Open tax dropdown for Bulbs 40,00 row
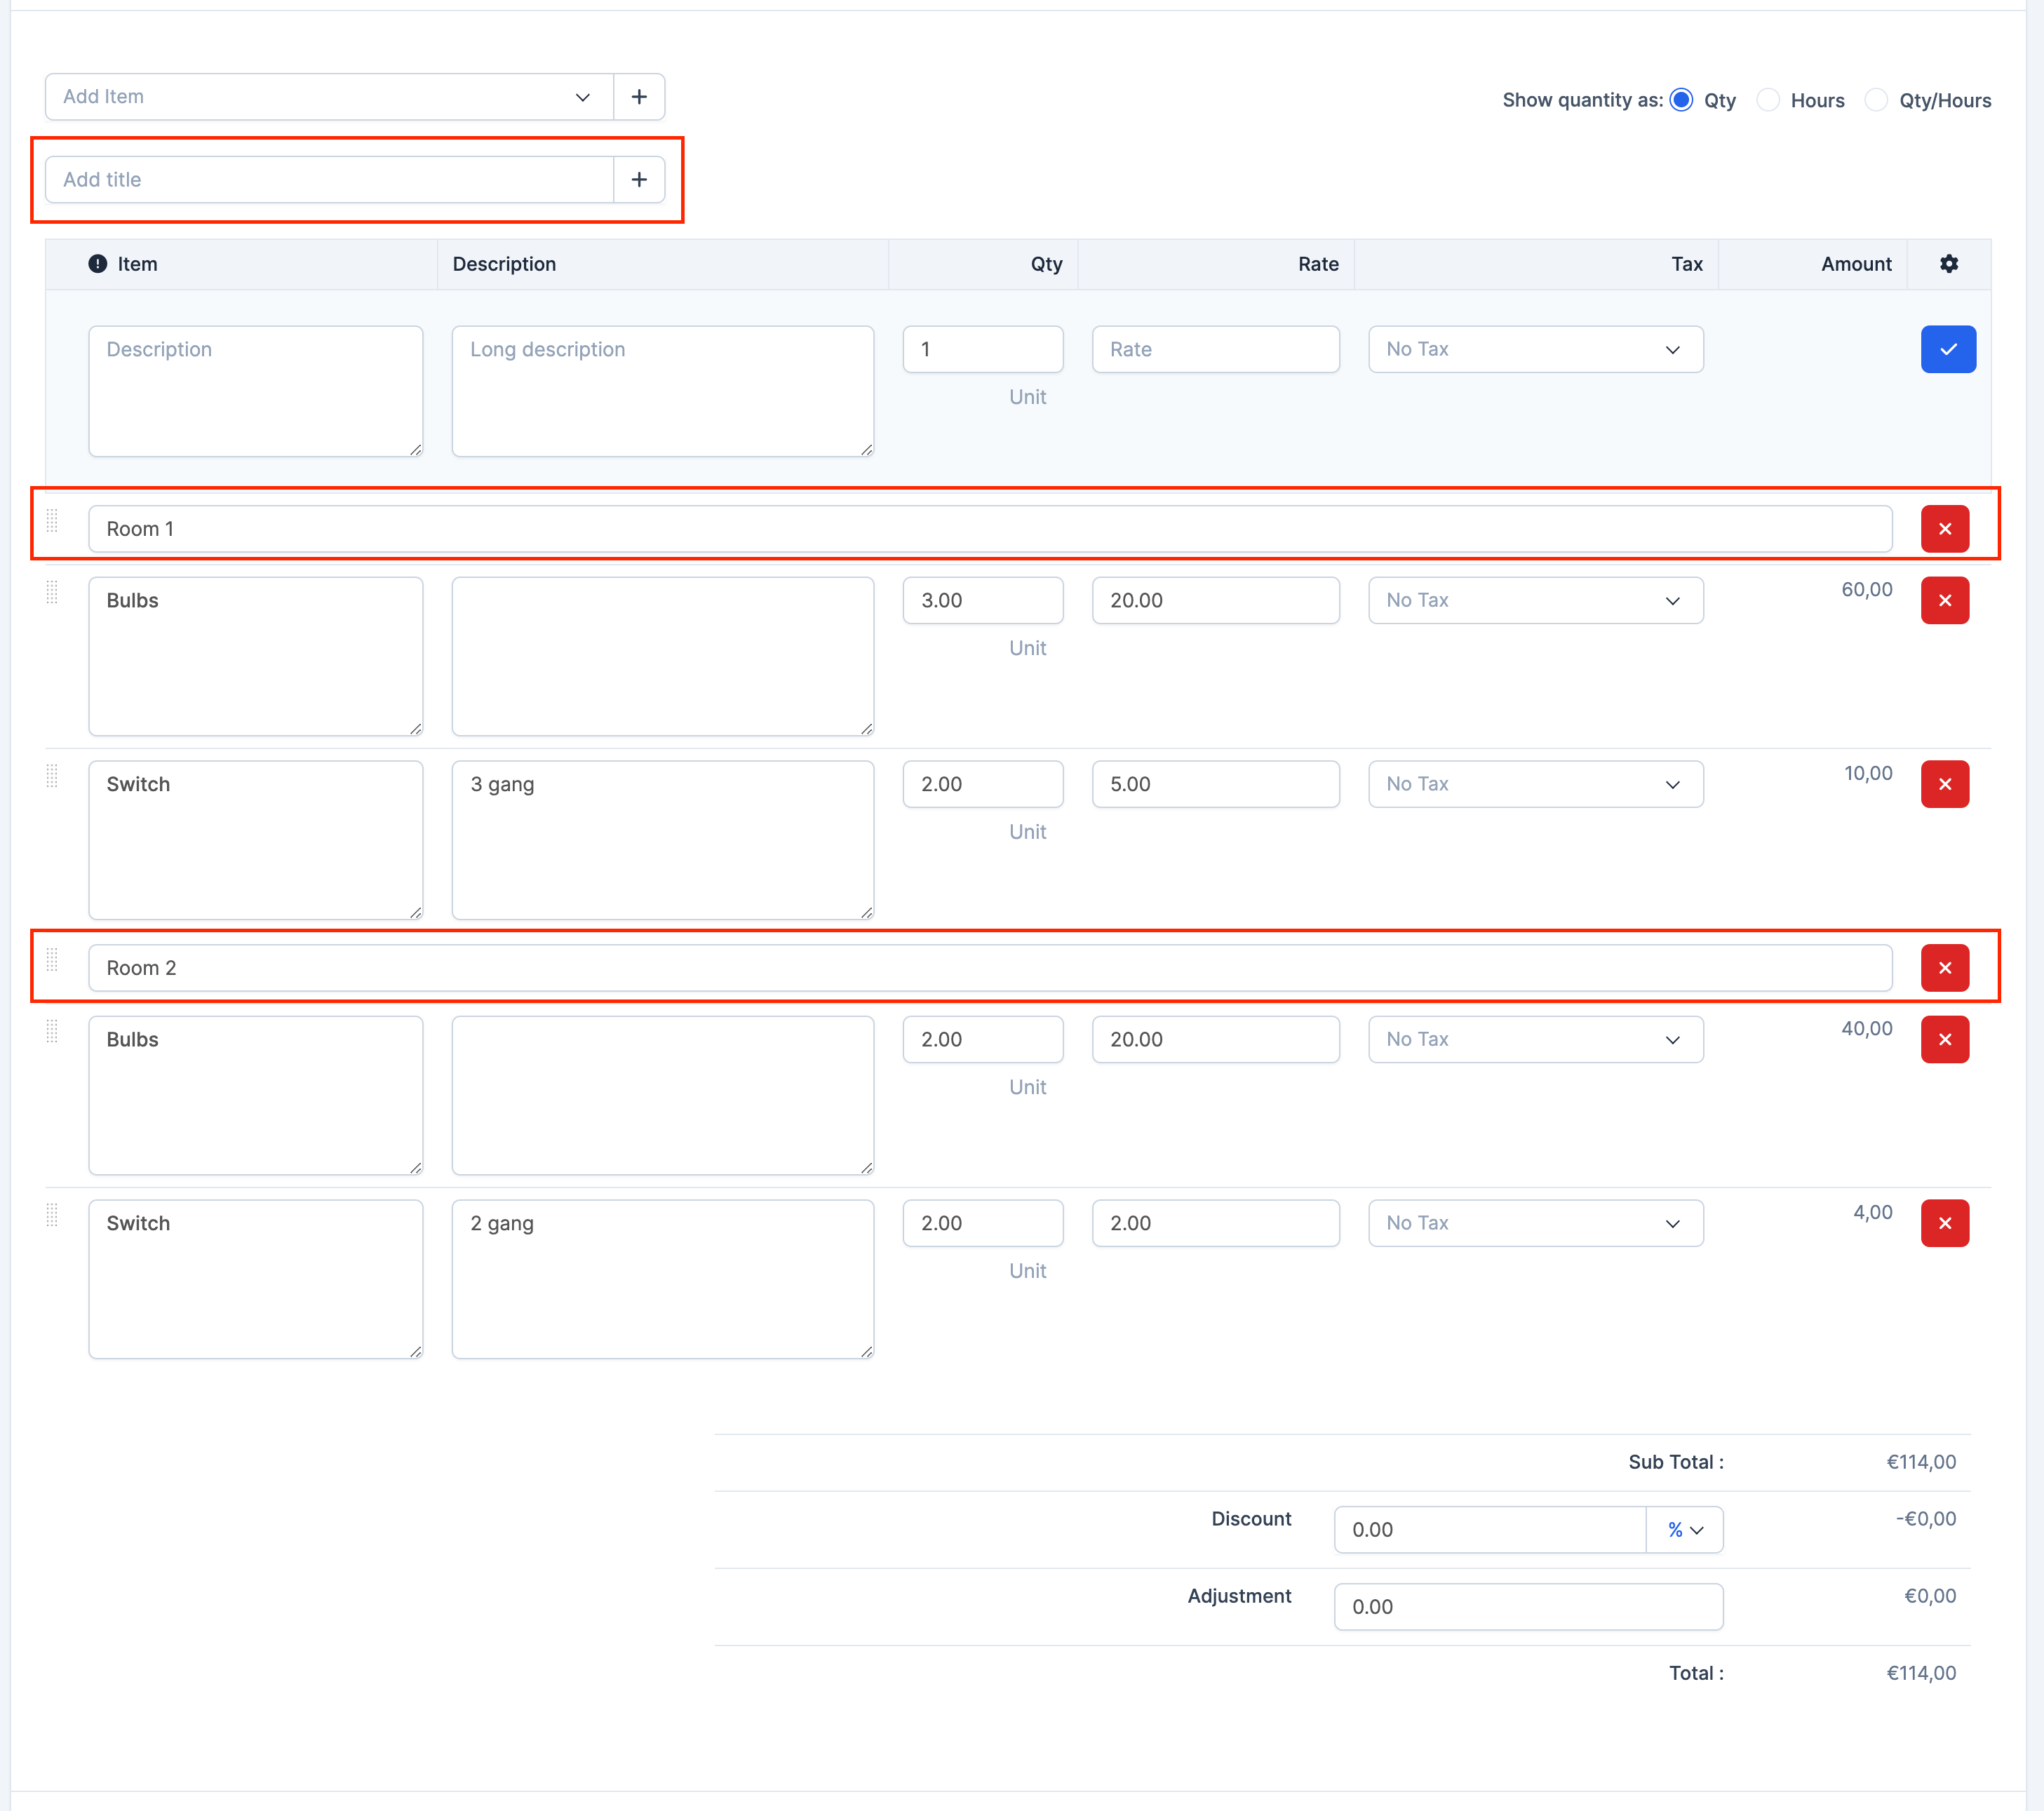 coord(1536,1039)
